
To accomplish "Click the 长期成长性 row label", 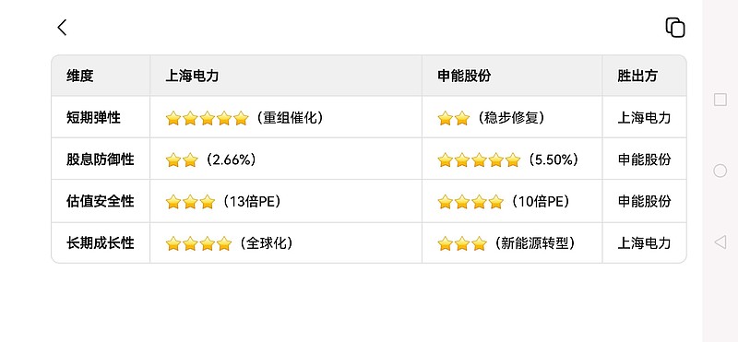I will click(x=101, y=242).
